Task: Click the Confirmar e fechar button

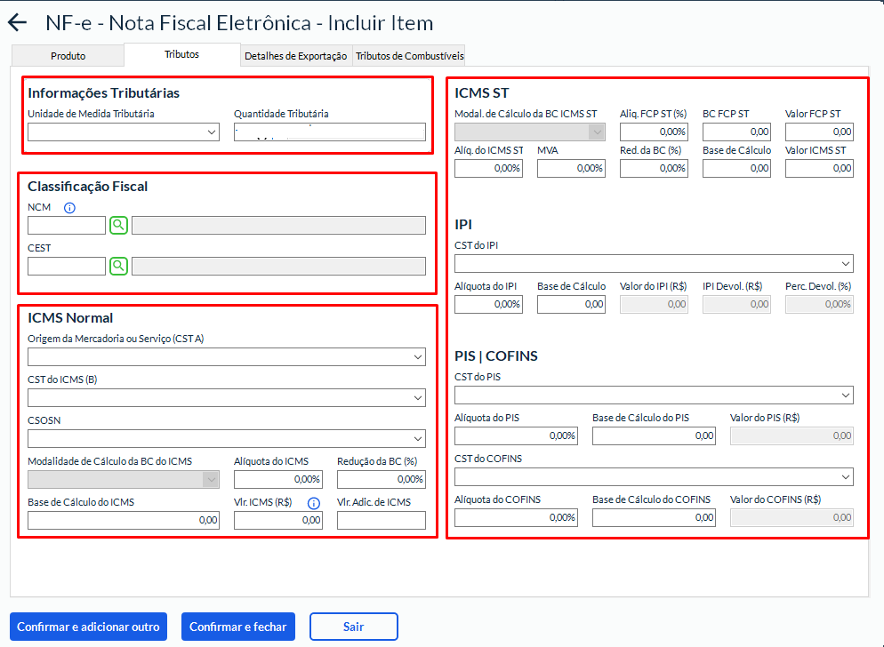Action: [x=237, y=627]
